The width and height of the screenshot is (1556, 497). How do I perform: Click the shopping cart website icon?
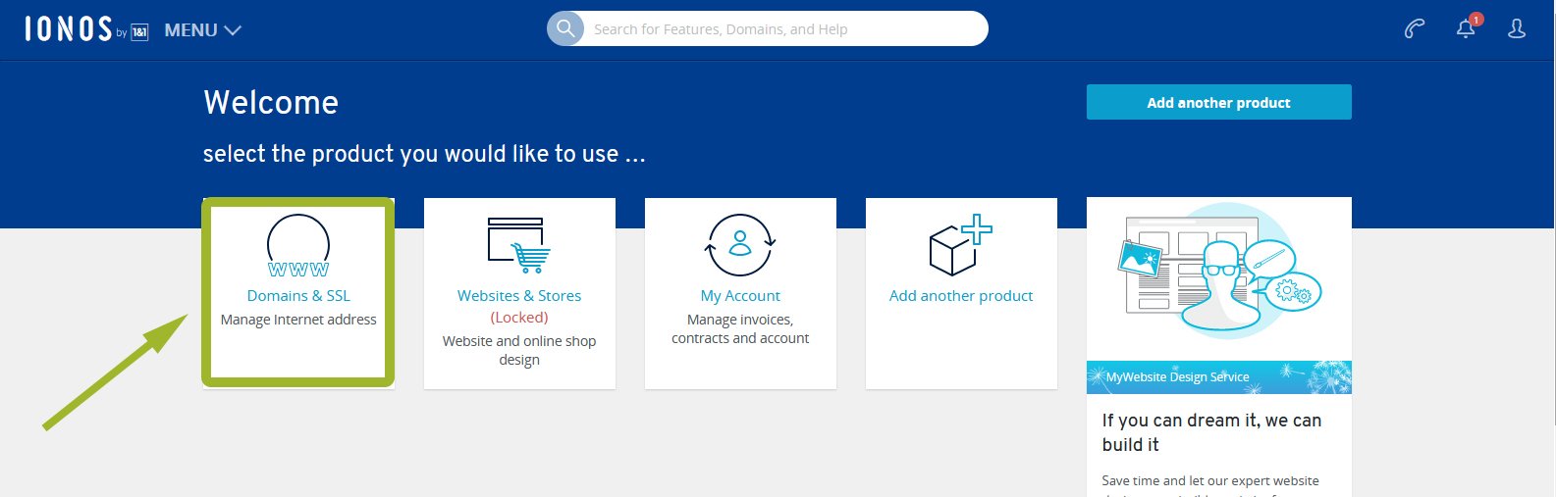(519, 245)
